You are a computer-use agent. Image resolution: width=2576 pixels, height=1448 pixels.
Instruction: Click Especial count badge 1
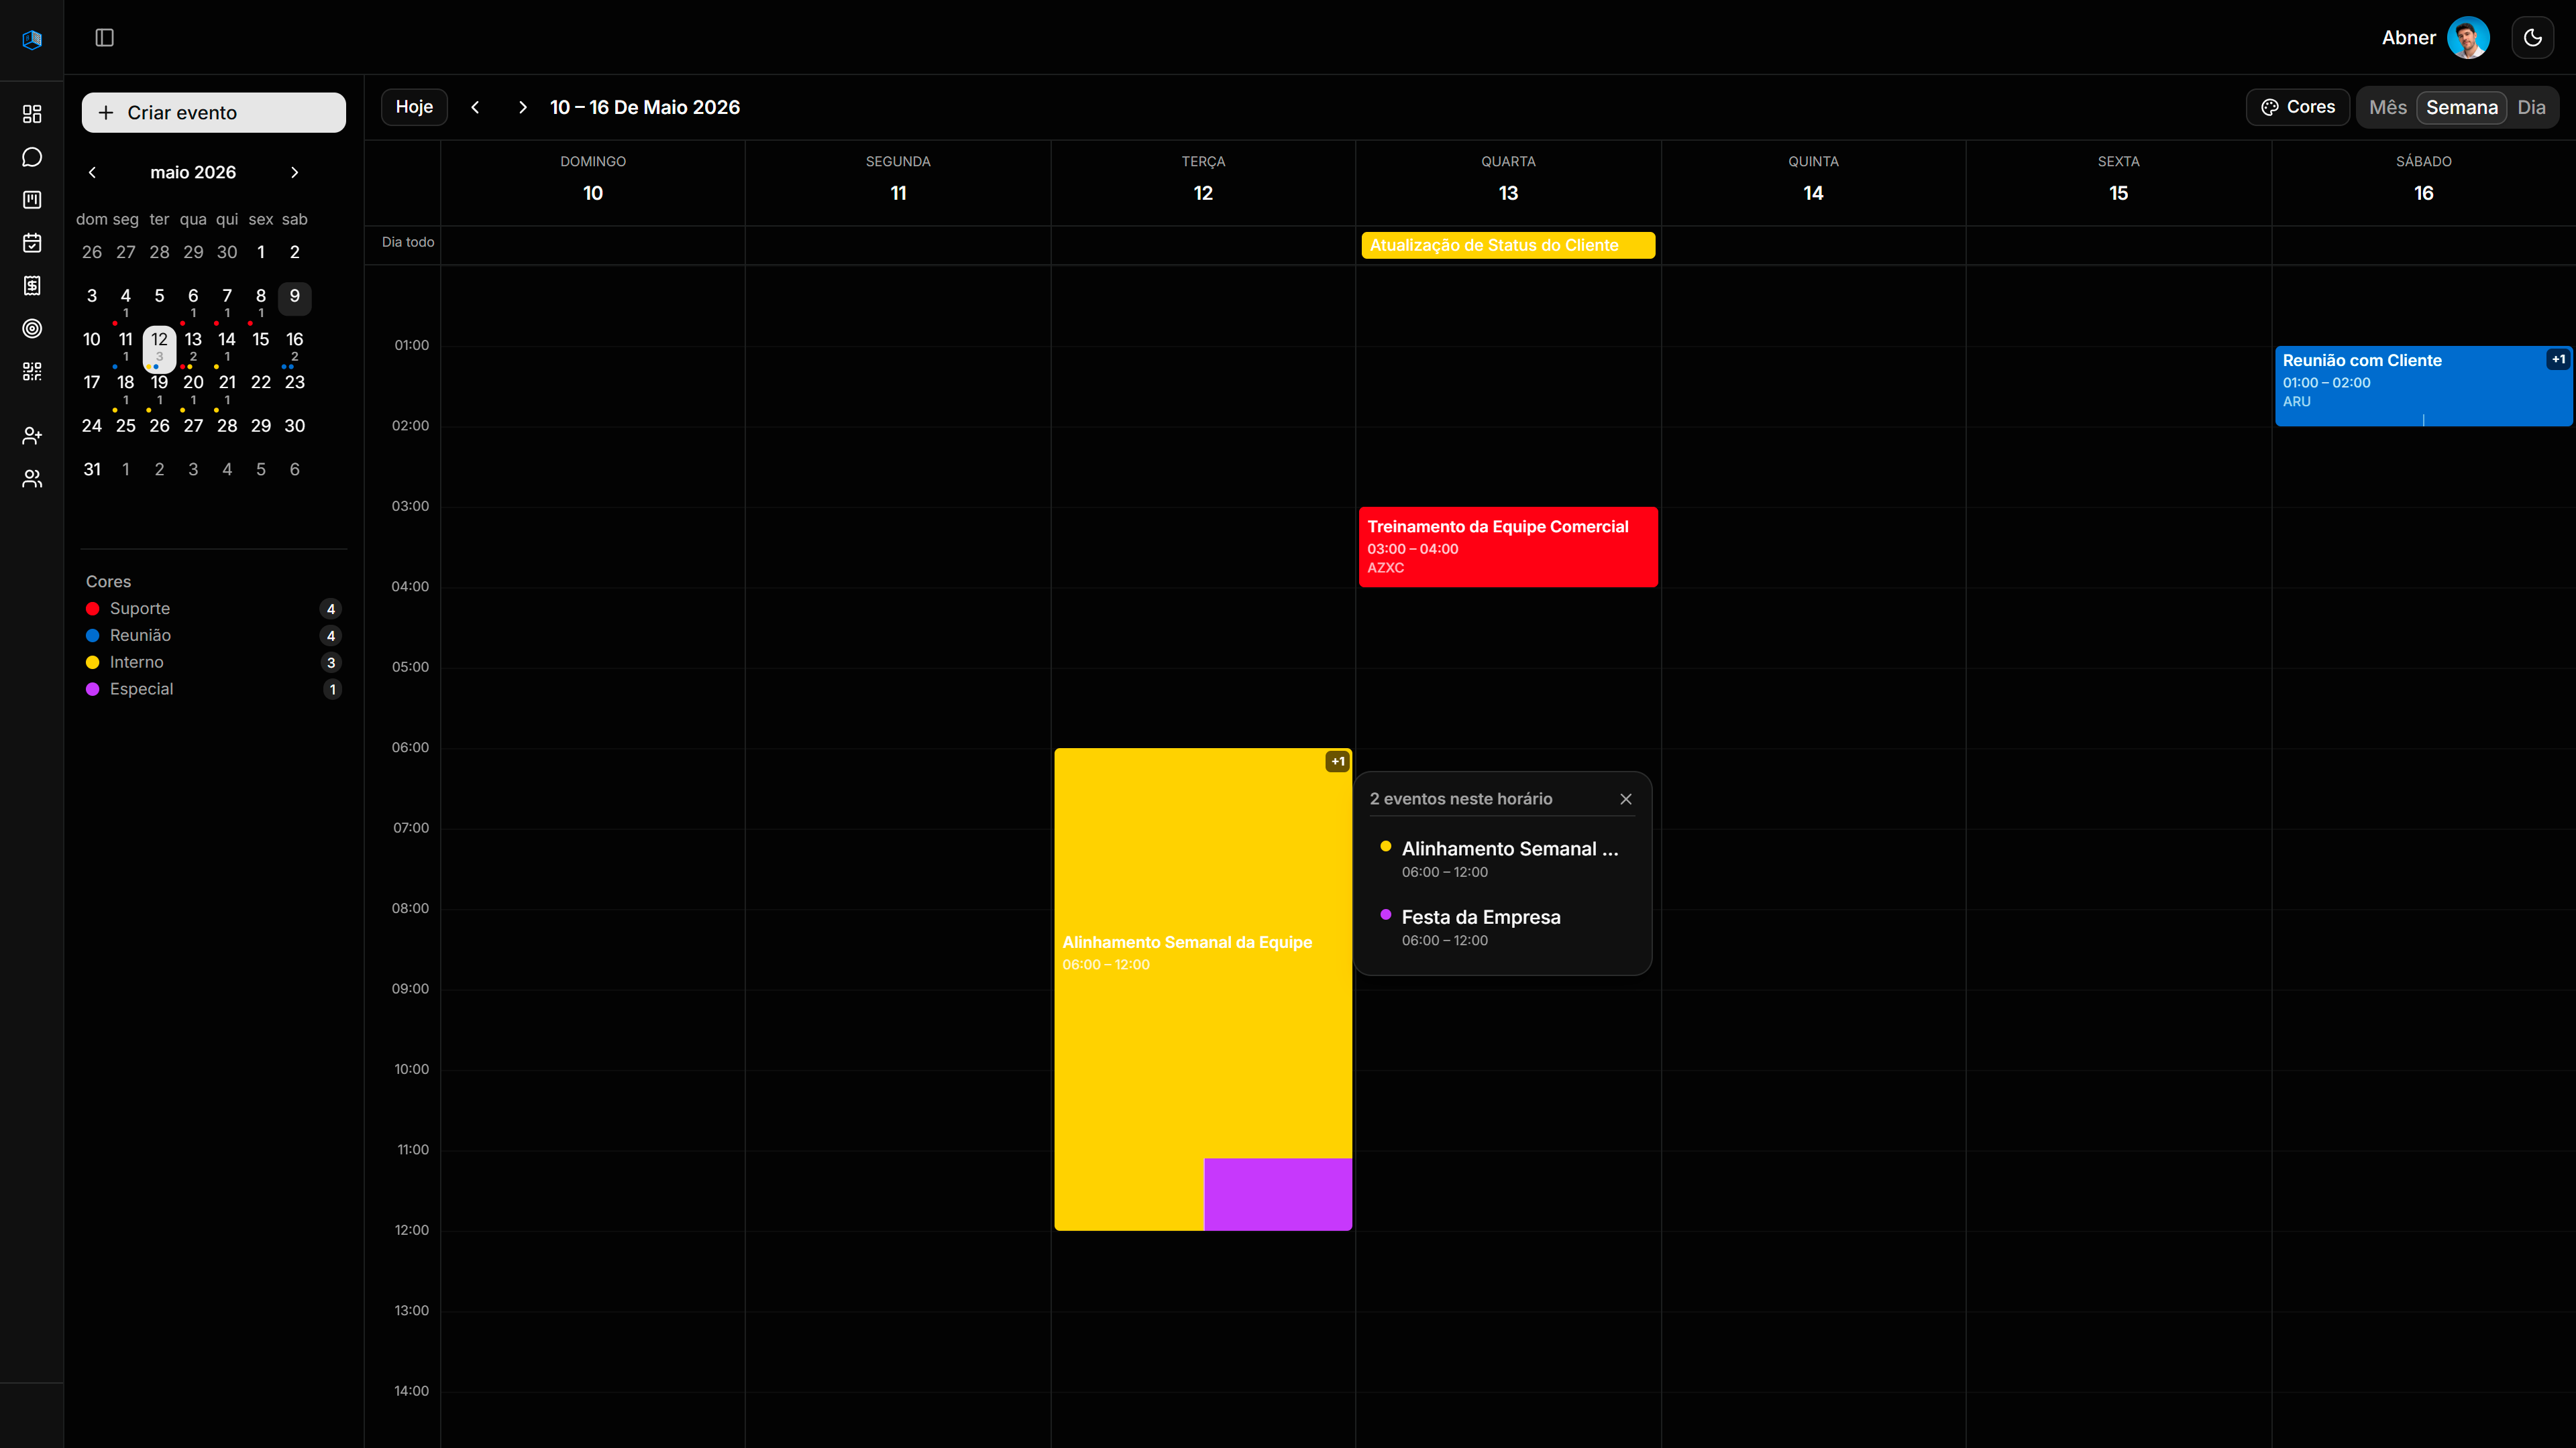(332, 690)
